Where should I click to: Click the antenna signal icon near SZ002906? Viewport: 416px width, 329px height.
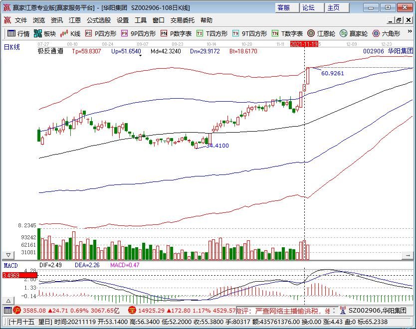[x=343, y=310]
